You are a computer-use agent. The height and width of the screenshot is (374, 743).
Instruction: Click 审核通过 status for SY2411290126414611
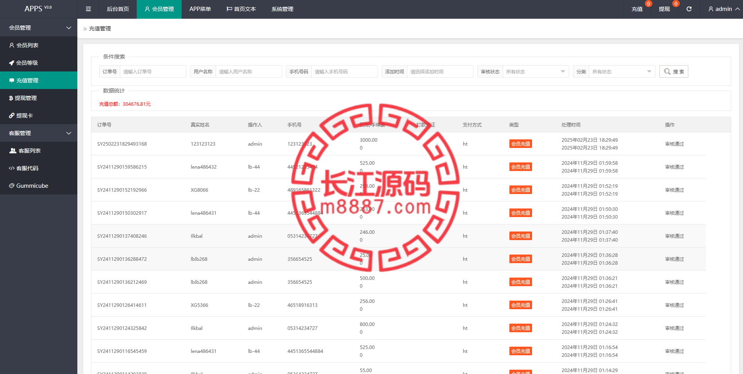(675, 305)
